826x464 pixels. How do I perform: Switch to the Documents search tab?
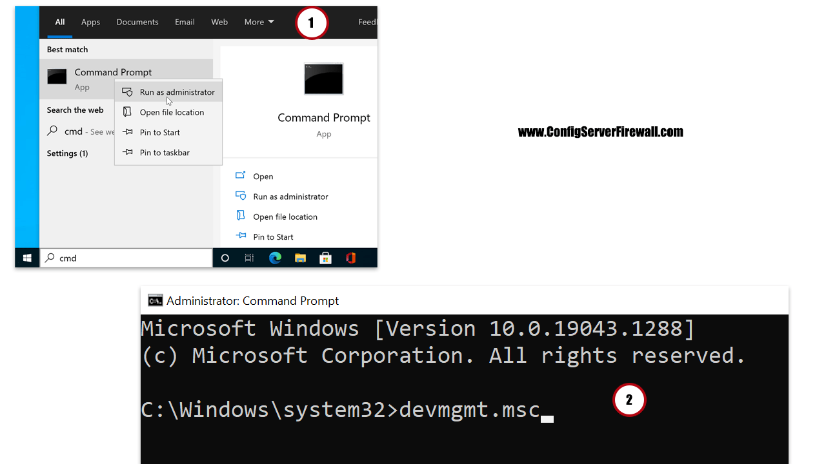click(x=137, y=22)
